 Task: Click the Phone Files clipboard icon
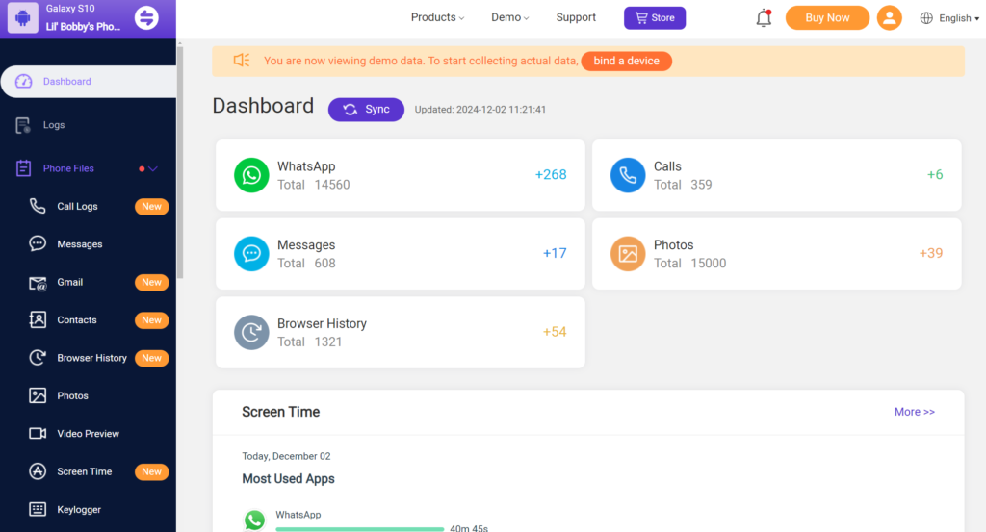pos(23,168)
